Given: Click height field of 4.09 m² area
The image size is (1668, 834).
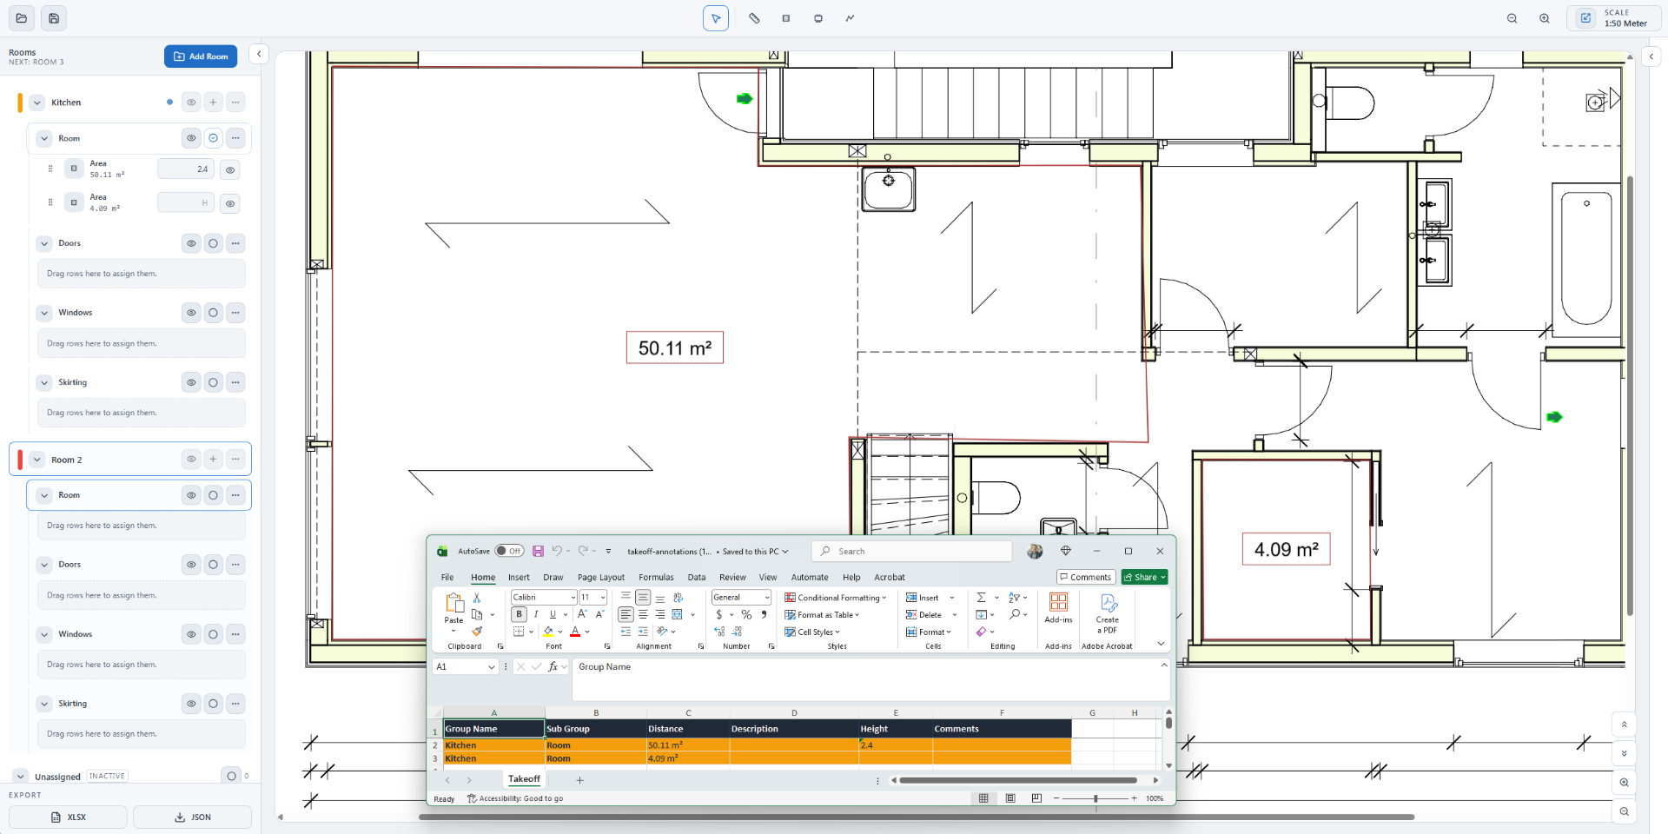Looking at the screenshot, I should [x=185, y=203].
